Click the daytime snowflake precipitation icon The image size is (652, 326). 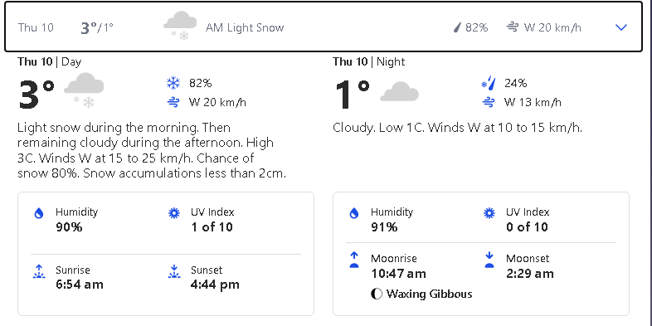tap(173, 83)
